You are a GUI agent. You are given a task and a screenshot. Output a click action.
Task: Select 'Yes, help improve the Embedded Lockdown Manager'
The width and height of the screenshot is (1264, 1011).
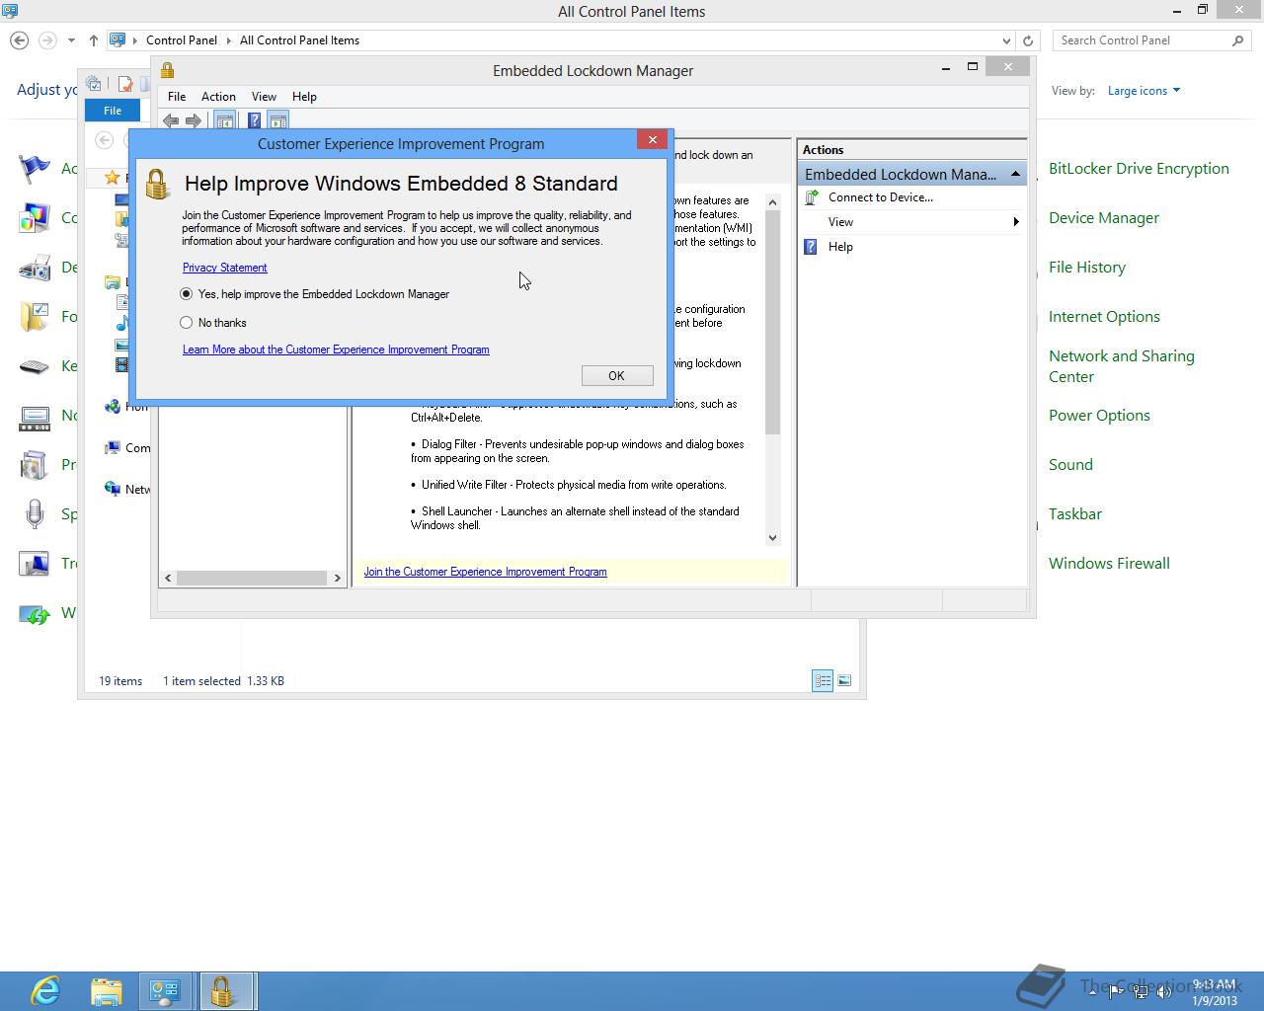coord(315,294)
